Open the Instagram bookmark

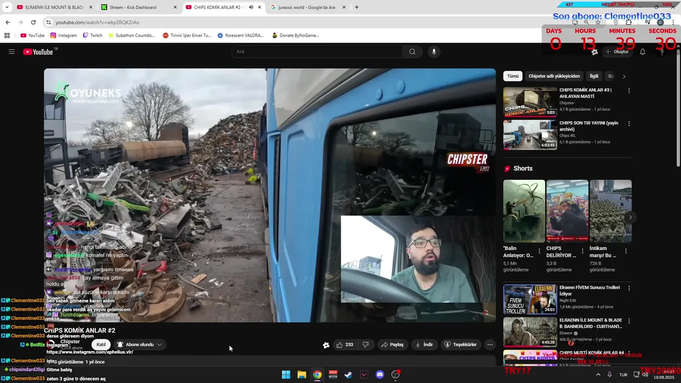click(x=64, y=36)
